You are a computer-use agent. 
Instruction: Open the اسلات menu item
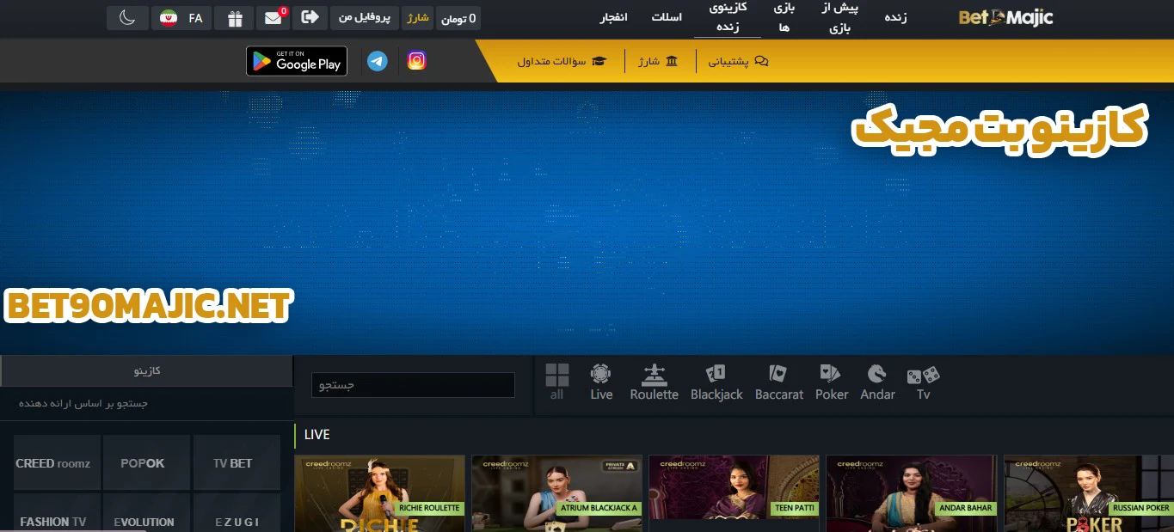[667, 18]
